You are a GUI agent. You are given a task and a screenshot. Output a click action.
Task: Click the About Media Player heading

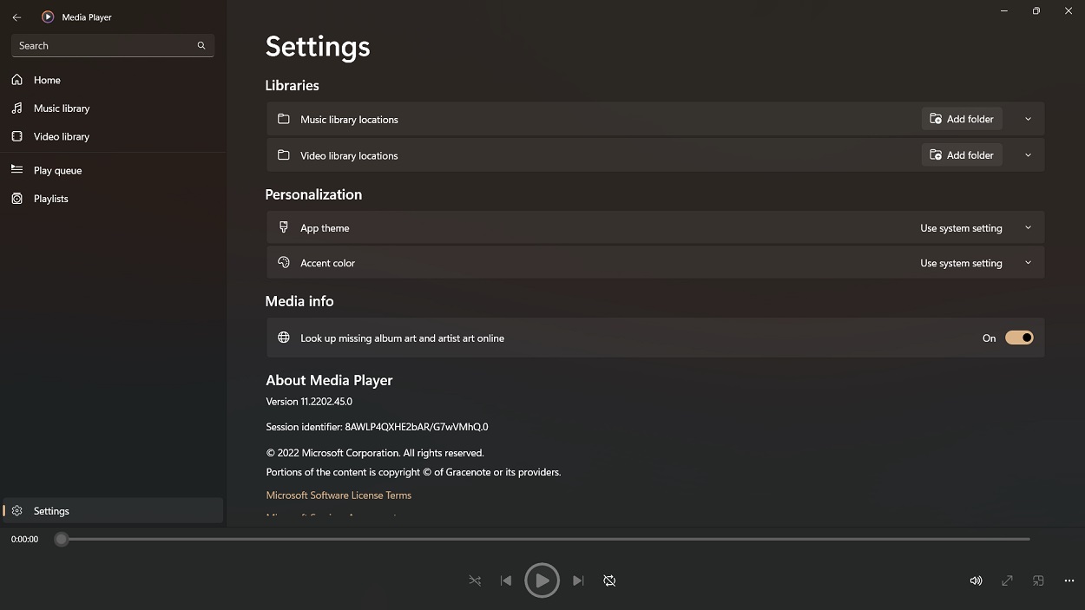[x=329, y=380]
